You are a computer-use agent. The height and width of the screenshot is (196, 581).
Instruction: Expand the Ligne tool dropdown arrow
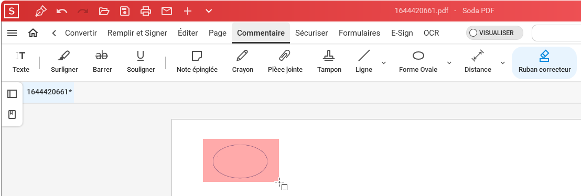pyautogui.click(x=384, y=62)
